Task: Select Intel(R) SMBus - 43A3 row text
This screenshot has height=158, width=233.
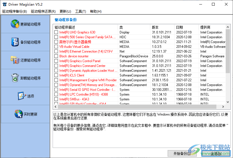Action: tap(74, 99)
